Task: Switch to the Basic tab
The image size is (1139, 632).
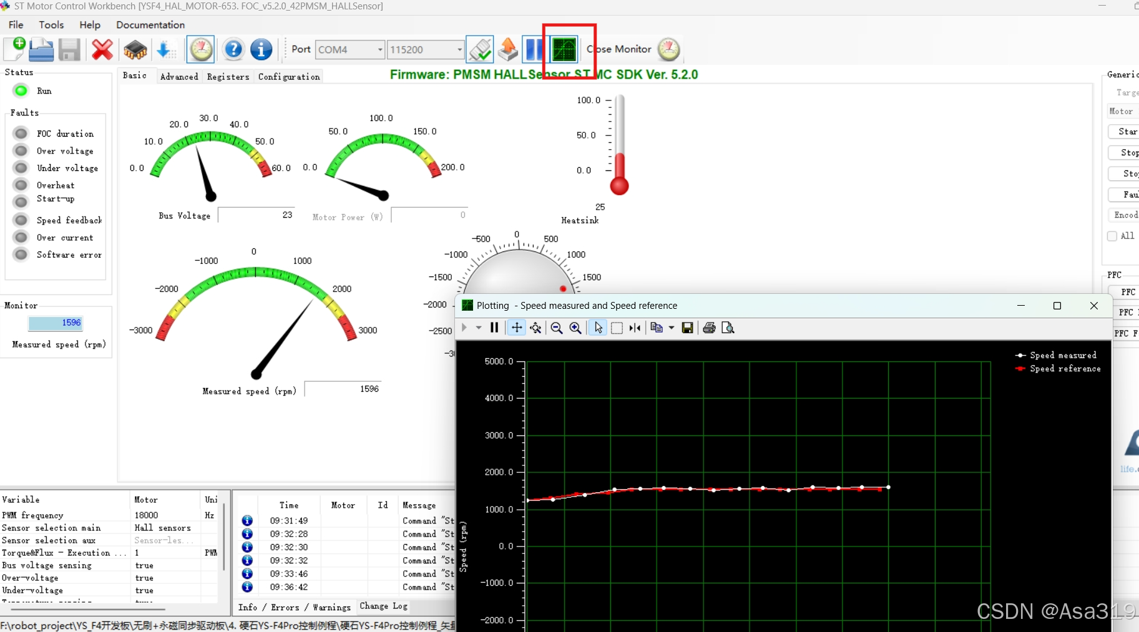Action: [x=135, y=75]
